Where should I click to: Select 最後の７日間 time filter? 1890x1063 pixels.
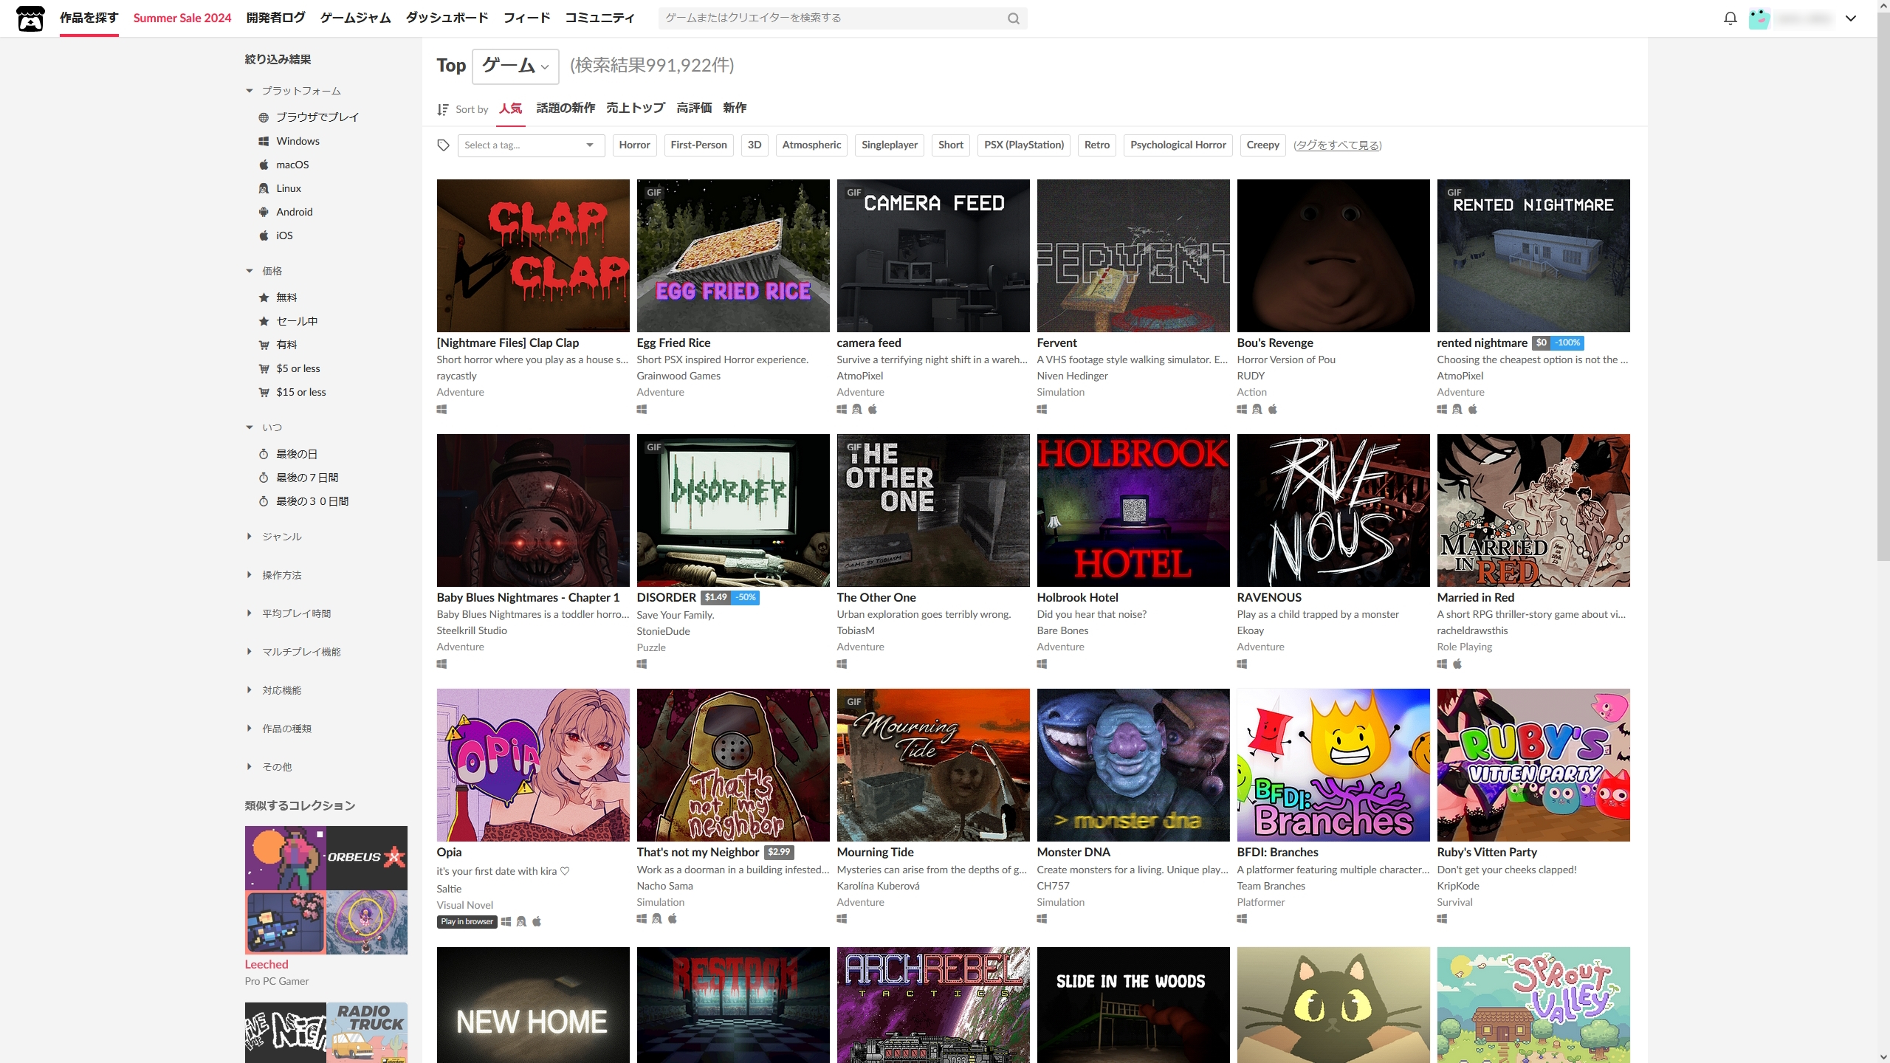point(306,478)
